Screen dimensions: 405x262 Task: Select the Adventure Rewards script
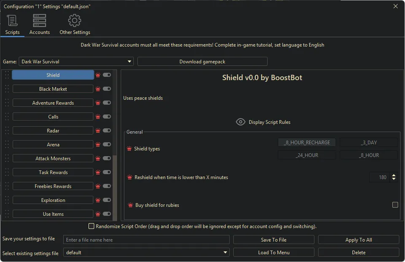click(x=53, y=103)
